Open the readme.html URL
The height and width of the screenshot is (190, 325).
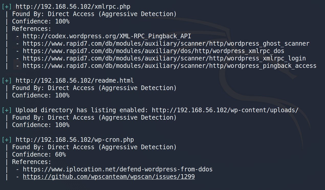click(74, 81)
